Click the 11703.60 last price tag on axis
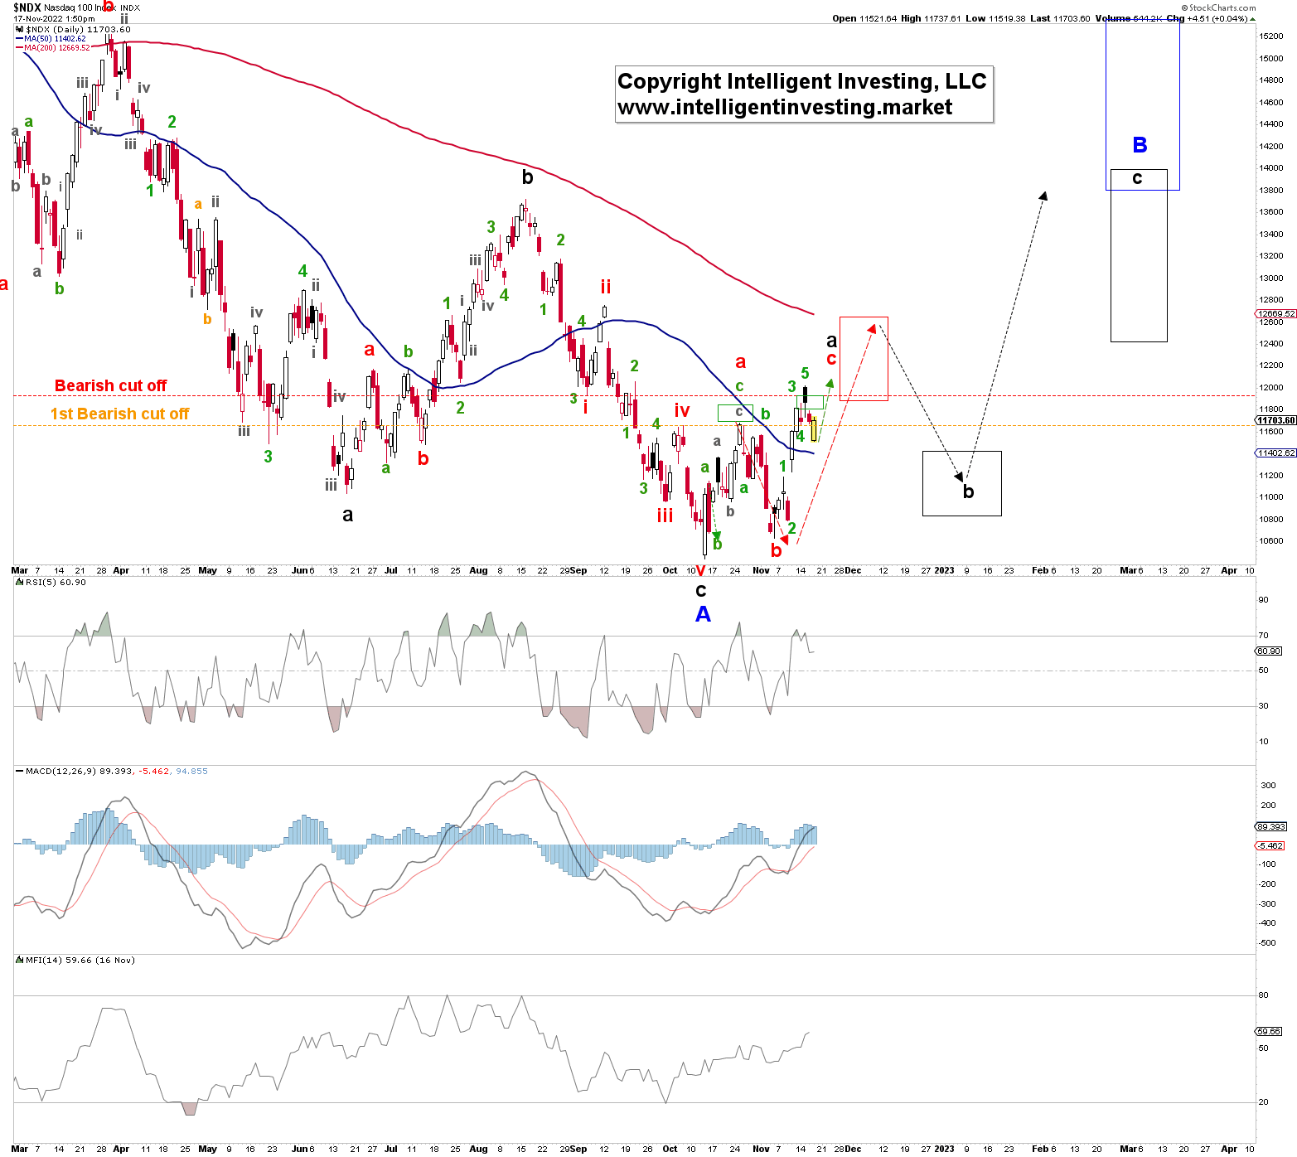1297x1157 pixels. 1276,420
